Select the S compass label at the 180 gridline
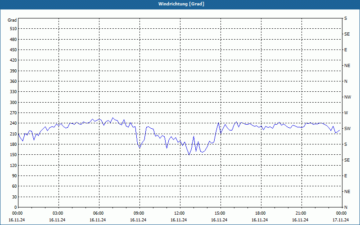The height and width of the screenshot is (225, 360). click(x=346, y=144)
